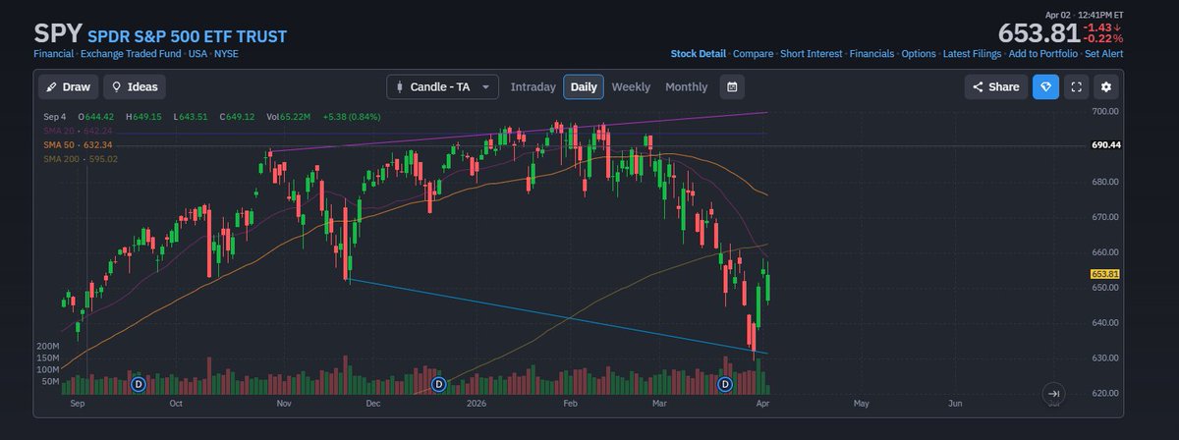Click the September dividend marker
Image resolution: width=1179 pixels, height=440 pixels.
point(138,384)
